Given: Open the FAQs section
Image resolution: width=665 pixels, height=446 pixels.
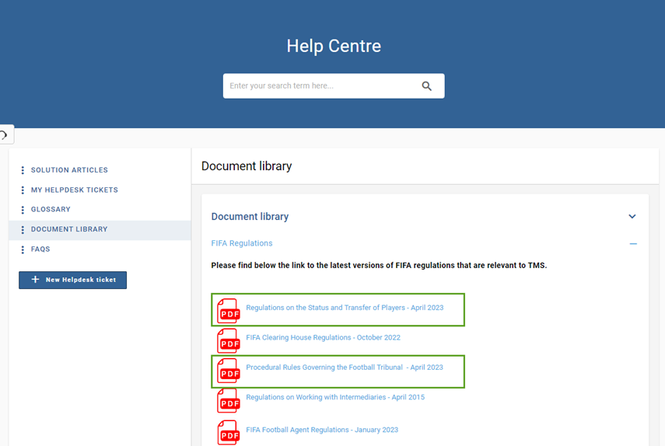Looking at the screenshot, I should pyautogui.click(x=40, y=249).
